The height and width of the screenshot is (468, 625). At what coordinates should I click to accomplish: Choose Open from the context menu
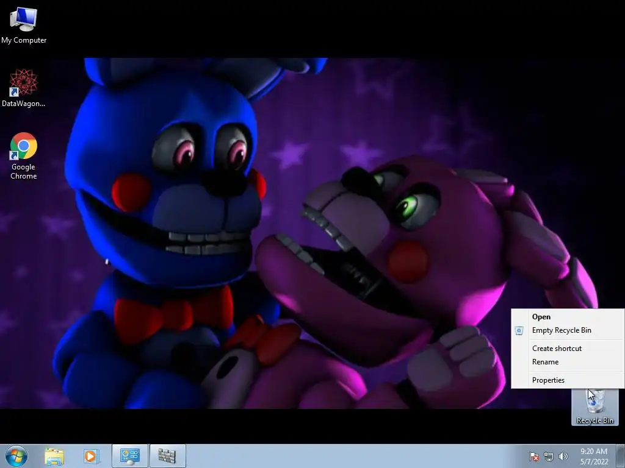click(568, 317)
